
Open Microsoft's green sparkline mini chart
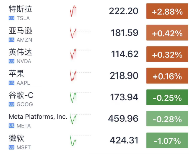point(73,140)
